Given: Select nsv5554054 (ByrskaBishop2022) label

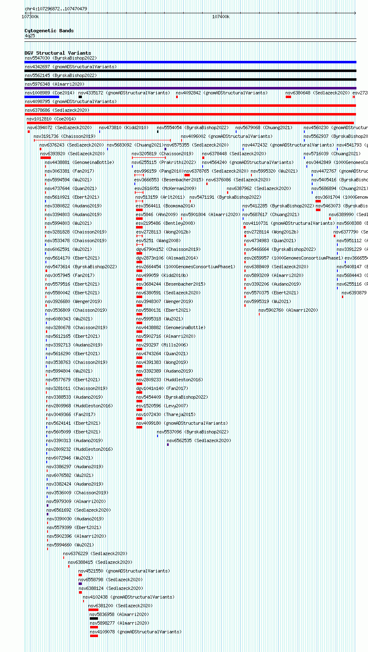Looking at the screenshot, I should point(193,128).
